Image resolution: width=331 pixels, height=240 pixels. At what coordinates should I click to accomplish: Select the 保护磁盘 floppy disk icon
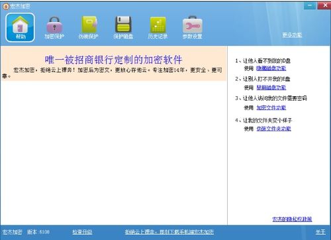click(x=123, y=27)
